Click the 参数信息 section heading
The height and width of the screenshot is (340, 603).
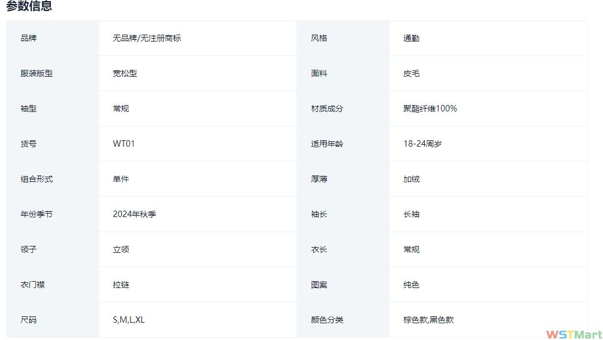coord(29,6)
